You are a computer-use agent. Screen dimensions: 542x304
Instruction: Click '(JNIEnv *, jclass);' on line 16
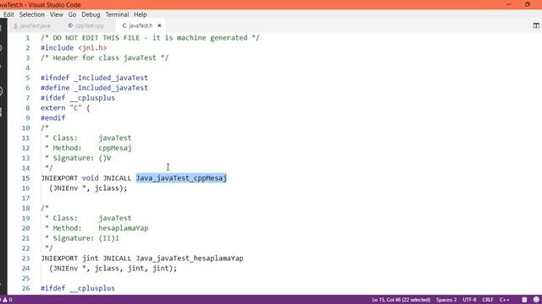point(88,188)
